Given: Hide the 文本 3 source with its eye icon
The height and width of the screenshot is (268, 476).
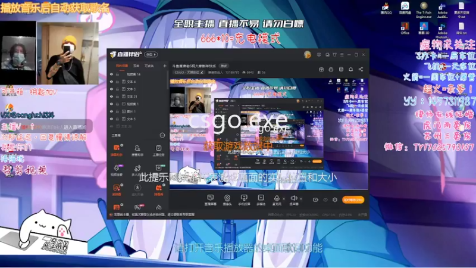Looking at the screenshot, I should [x=111, y=89].
